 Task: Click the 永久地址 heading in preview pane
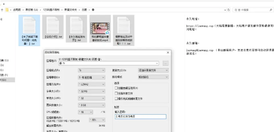click(192, 19)
